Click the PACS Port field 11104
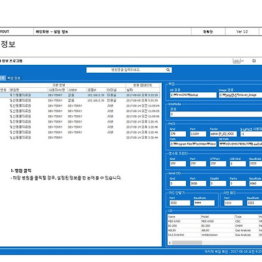262x262 pixels. (198, 134)
